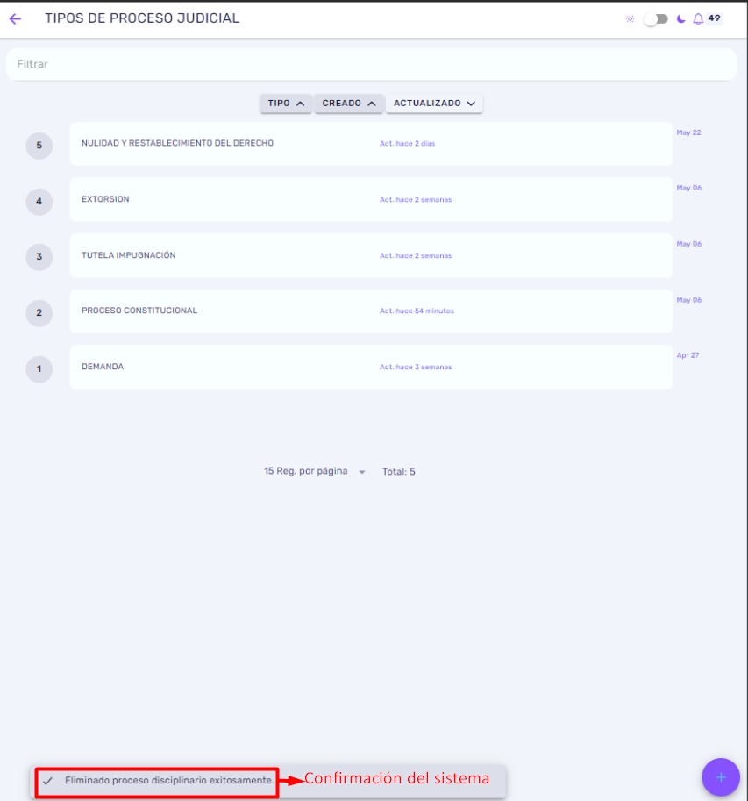Click the Apr 27 date label

coord(687,355)
